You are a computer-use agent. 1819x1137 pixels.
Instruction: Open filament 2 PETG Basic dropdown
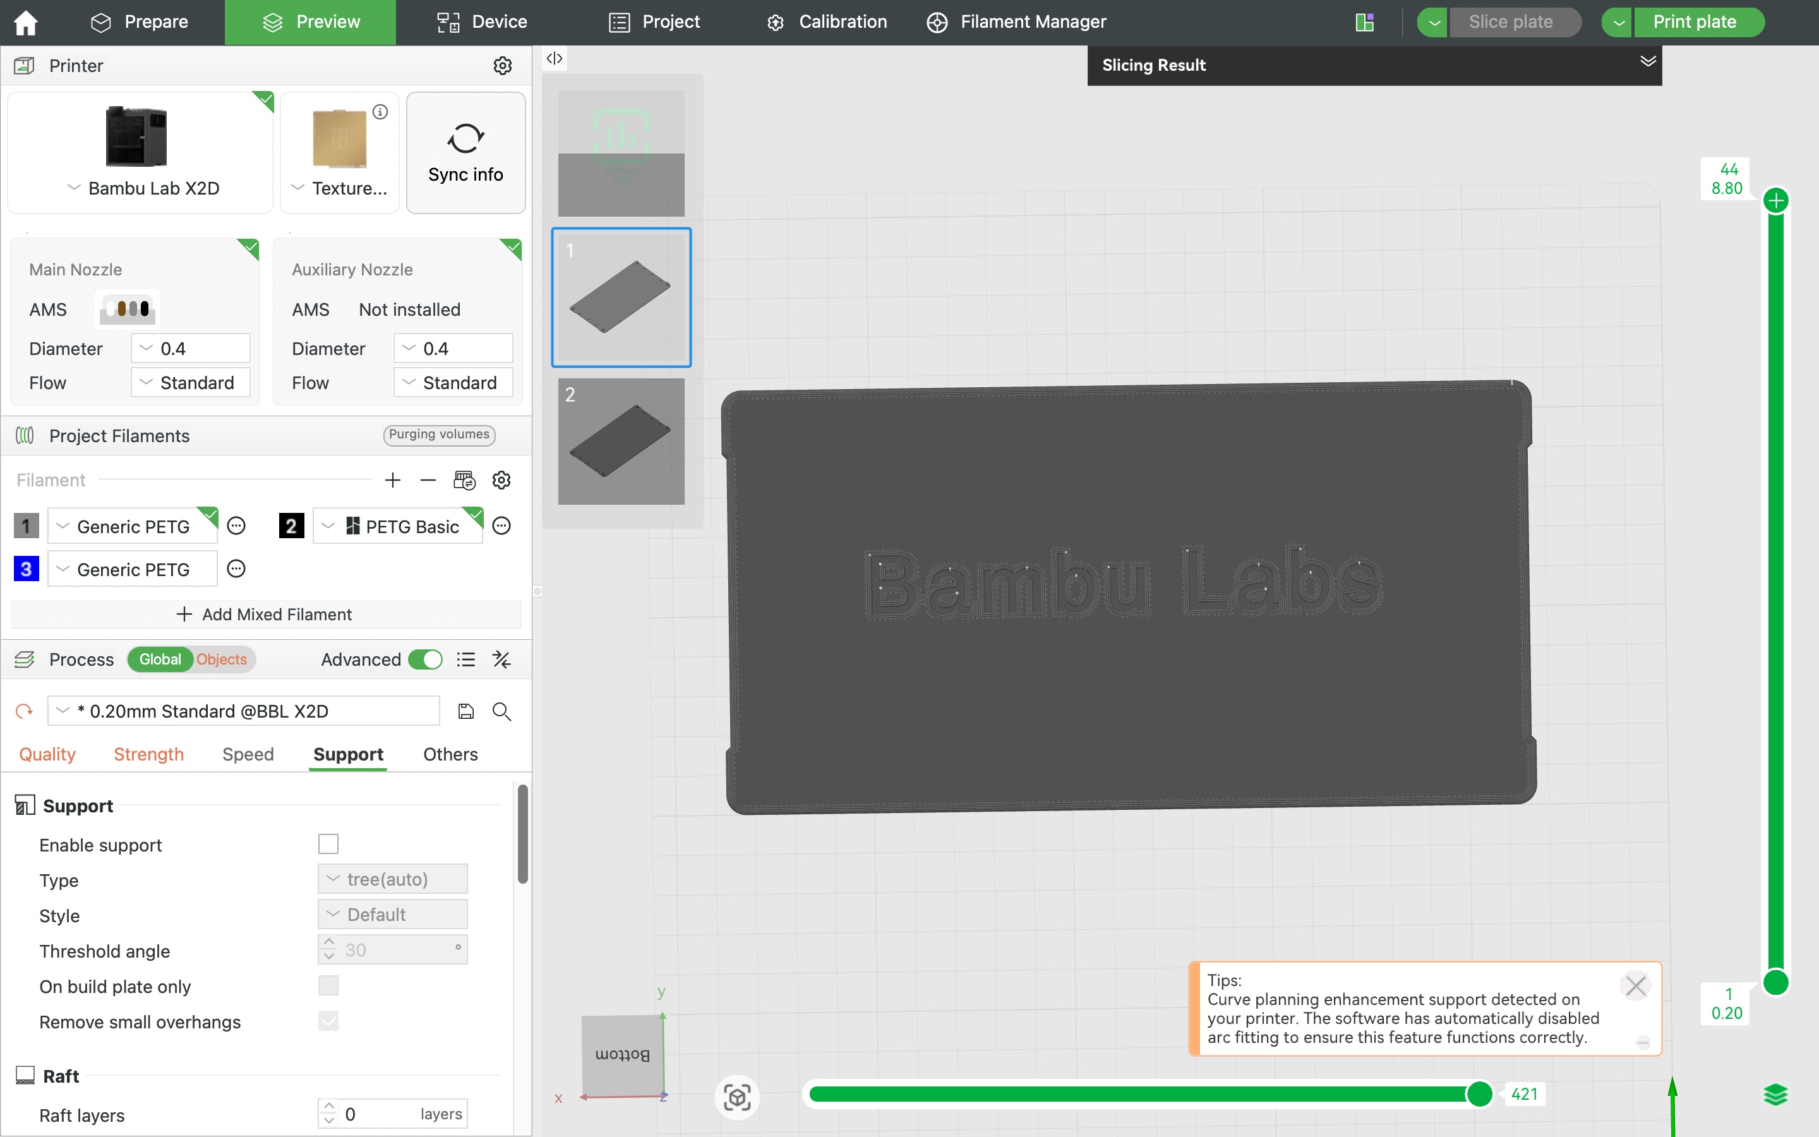pos(398,526)
